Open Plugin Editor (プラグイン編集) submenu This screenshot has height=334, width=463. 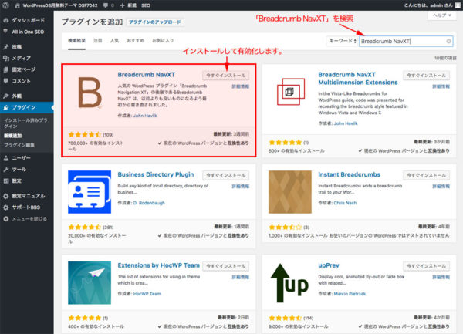19,145
